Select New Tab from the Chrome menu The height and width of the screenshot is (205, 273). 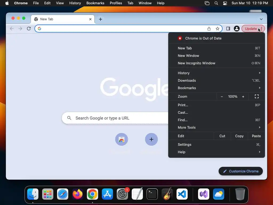216,48
